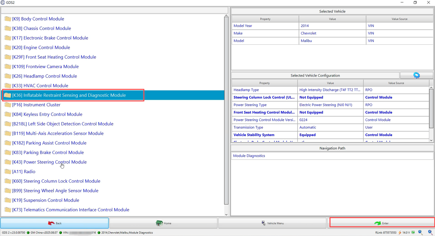Click the K20 Engine Control Module folder icon
Image resolution: width=435 pixels, height=236 pixels.
coord(8,48)
